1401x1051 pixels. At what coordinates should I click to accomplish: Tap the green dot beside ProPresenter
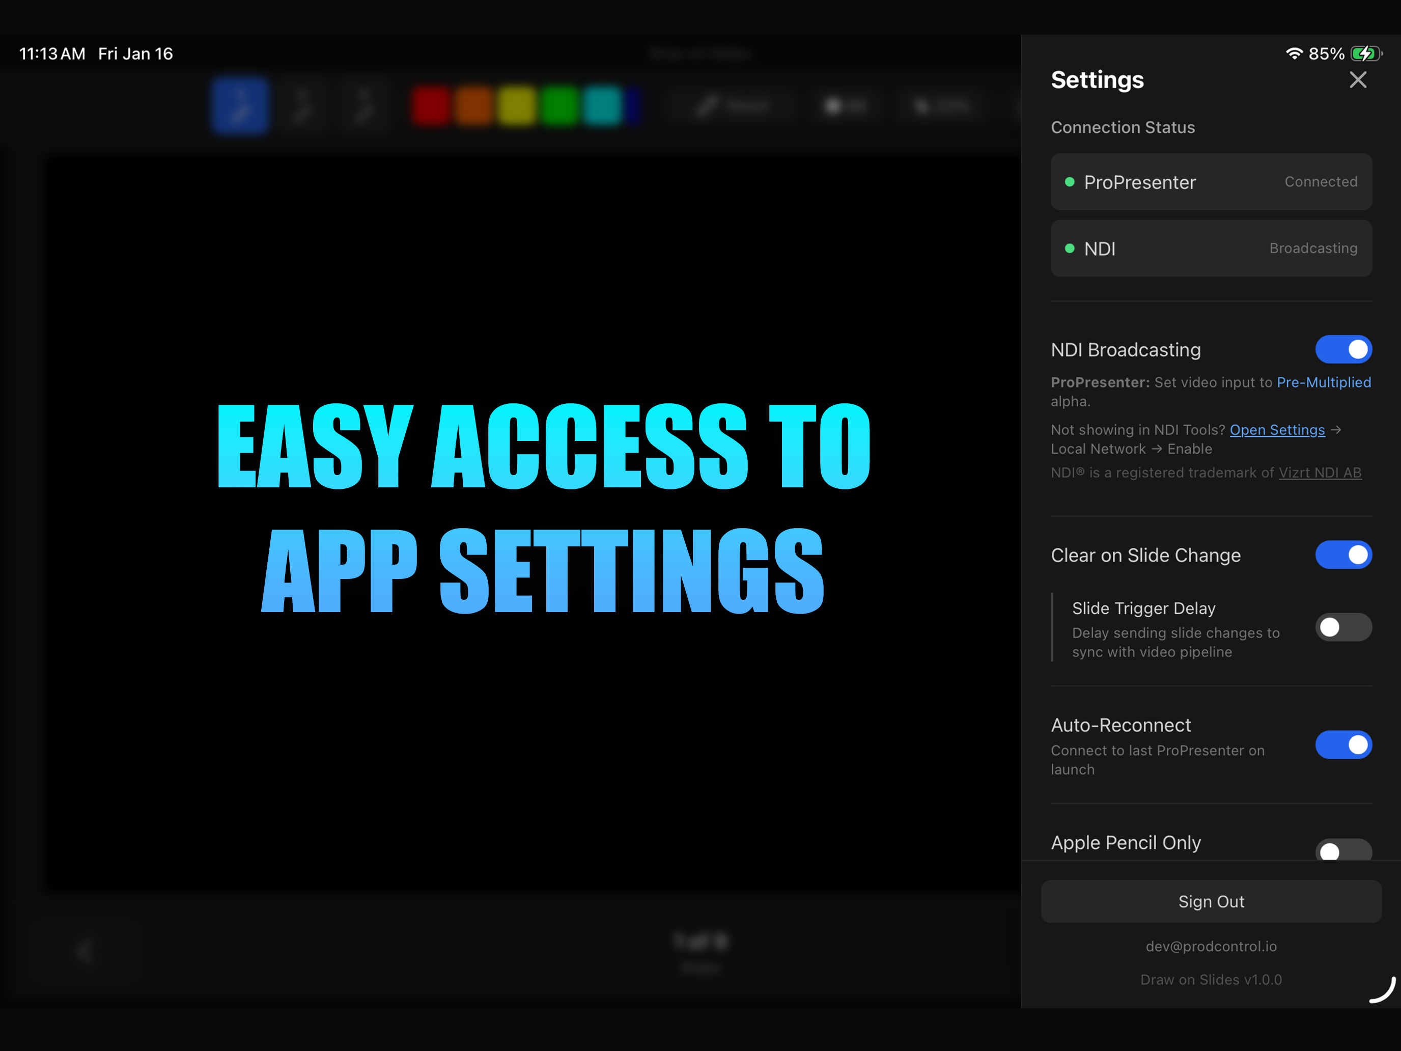point(1070,182)
